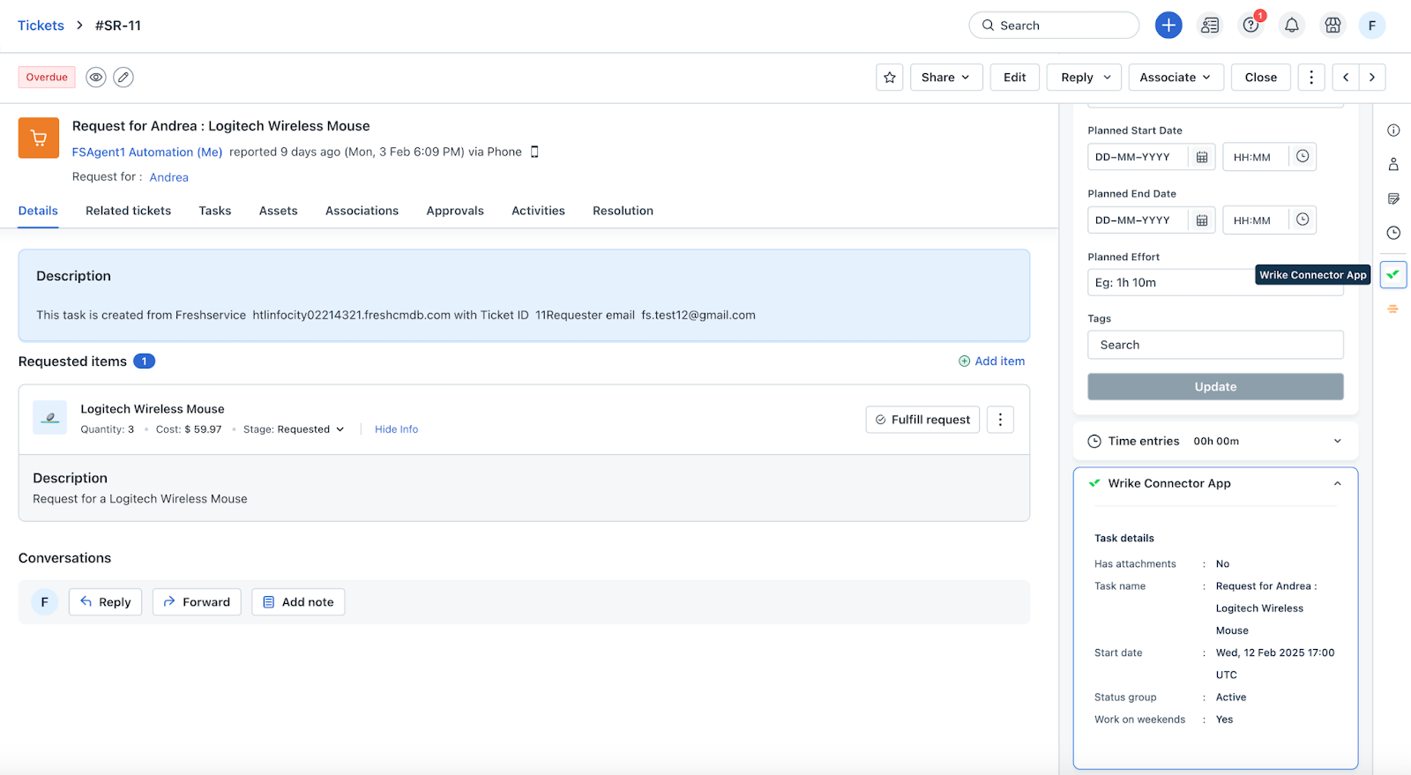This screenshot has width=1411, height=775.
Task: Click the Fulfill request button
Action: [x=922, y=420]
